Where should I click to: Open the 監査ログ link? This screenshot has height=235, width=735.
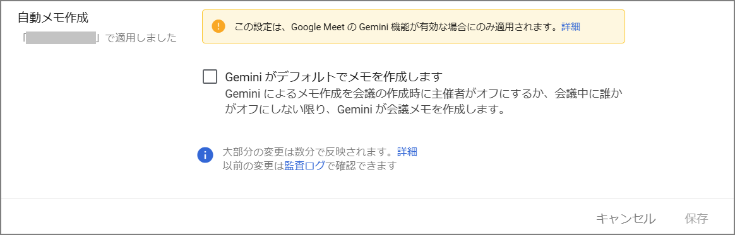[304, 166]
